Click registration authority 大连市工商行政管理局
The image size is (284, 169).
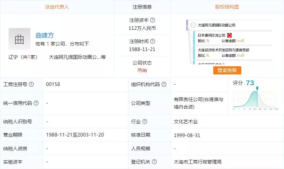[x=198, y=162]
